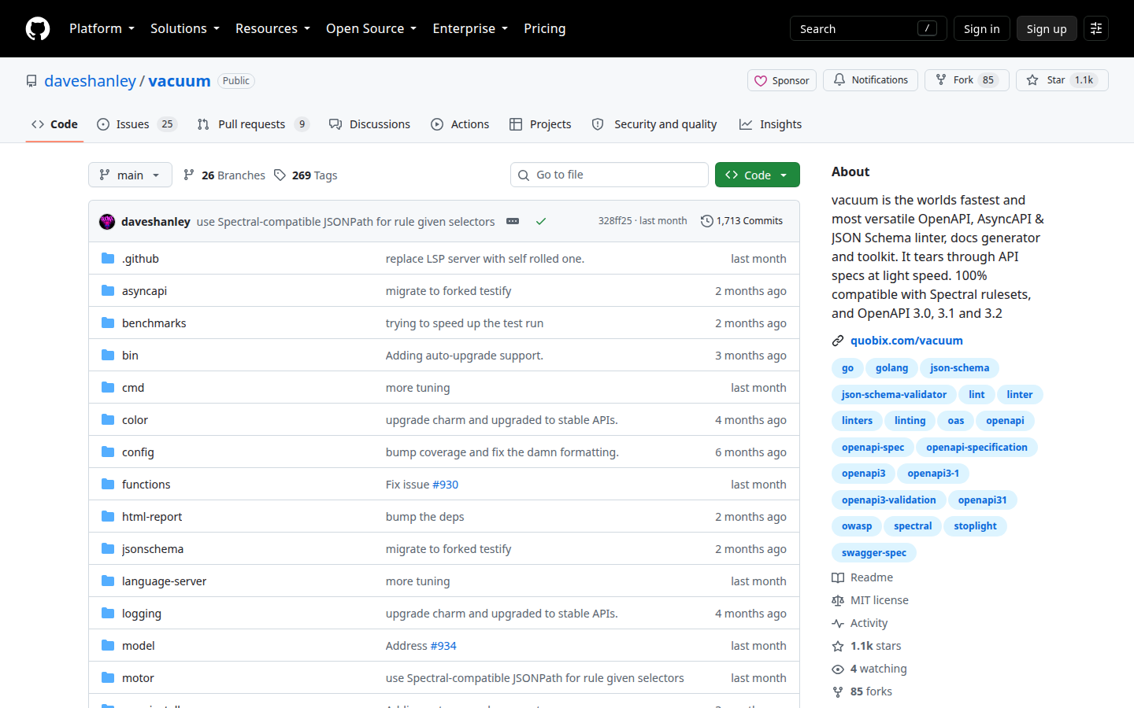Viewport: 1134px width, 708px height.
Task: Click the cmd folder icon
Action: [108, 387]
